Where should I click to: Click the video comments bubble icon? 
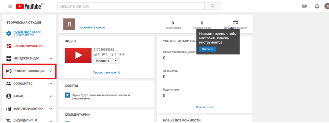(x=103, y=55)
